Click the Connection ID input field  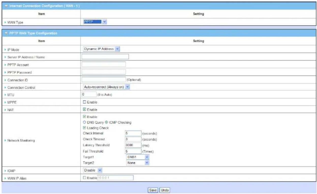(x=104, y=79)
